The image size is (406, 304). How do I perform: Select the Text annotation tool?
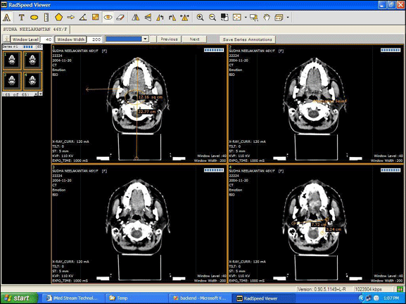point(21,18)
